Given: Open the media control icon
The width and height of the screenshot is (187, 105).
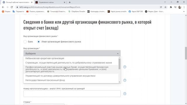Looking at the screenshot, I should point(175,7).
